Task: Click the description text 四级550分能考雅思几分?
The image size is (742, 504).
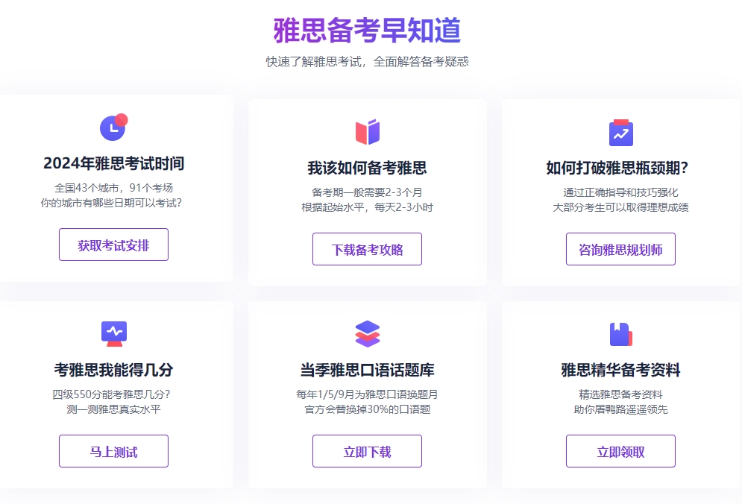Action: point(111,394)
